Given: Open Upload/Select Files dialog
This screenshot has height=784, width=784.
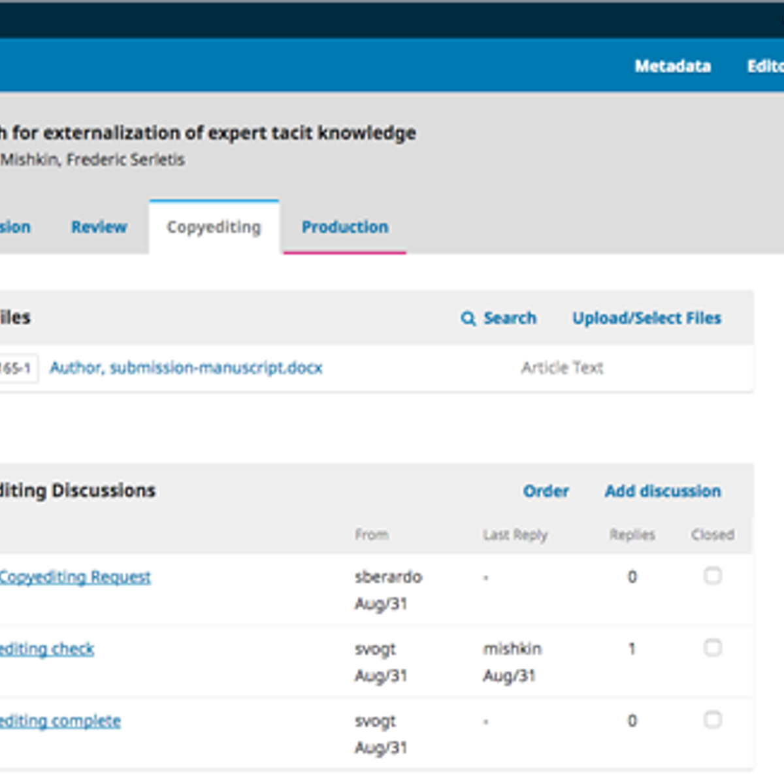Looking at the screenshot, I should click(x=647, y=318).
